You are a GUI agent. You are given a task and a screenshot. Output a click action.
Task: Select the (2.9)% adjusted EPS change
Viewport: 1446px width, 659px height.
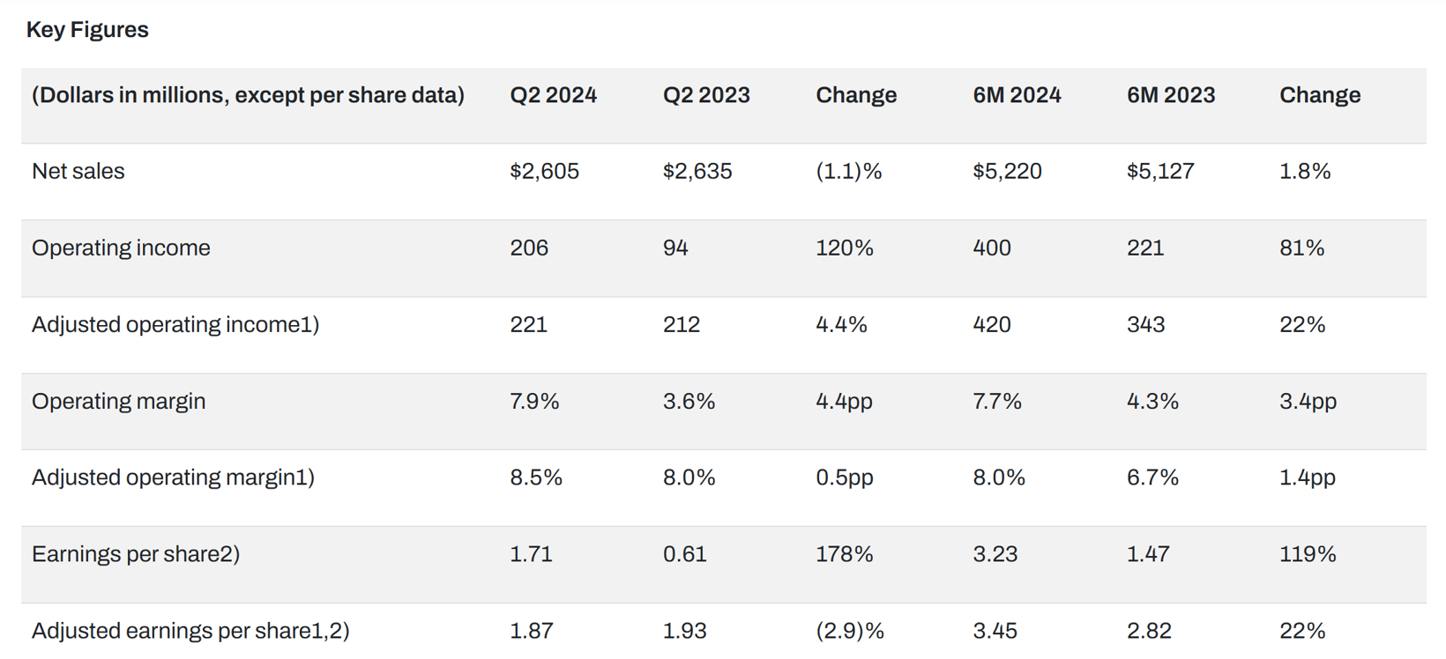[849, 631]
